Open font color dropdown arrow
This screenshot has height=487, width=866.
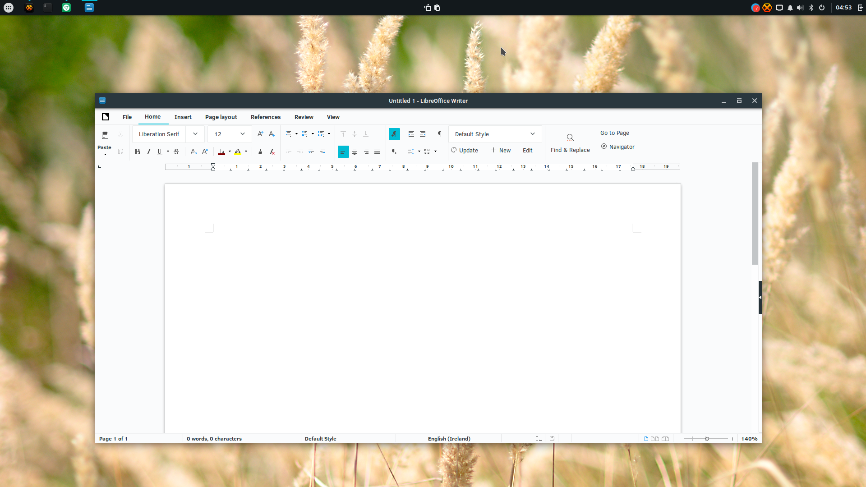coord(230,152)
